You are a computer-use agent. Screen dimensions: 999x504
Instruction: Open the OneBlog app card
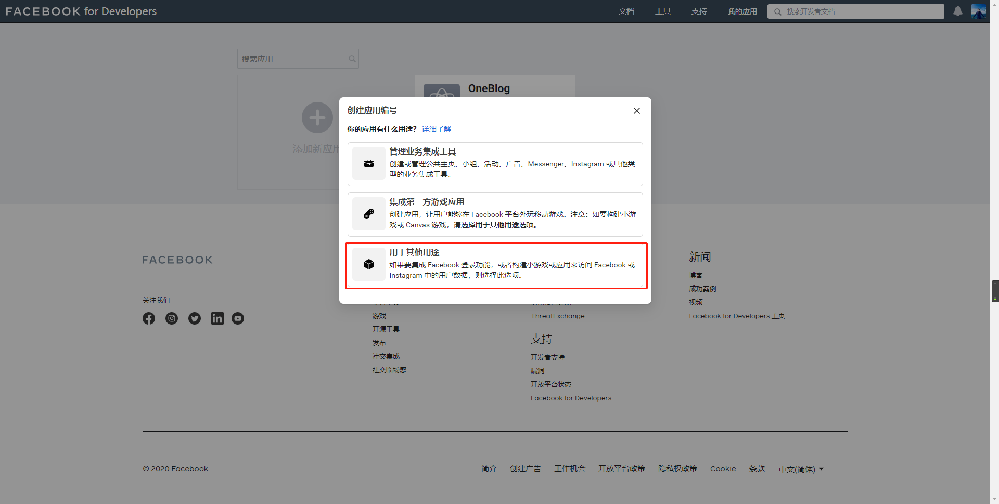495,86
